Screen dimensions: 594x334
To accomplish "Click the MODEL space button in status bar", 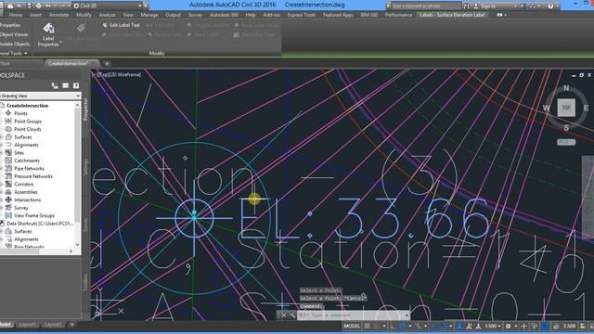I will [352, 326].
